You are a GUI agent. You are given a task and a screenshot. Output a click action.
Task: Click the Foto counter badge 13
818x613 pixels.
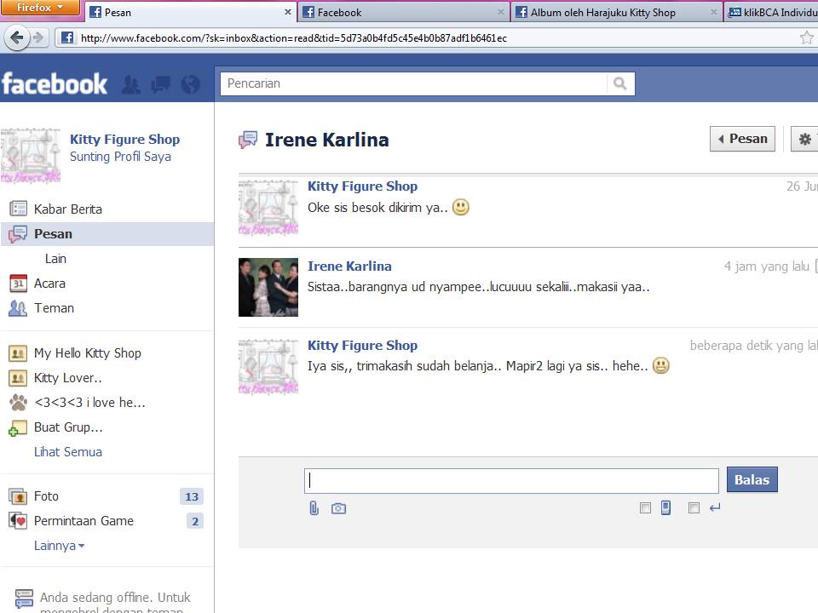tap(192, 496)
